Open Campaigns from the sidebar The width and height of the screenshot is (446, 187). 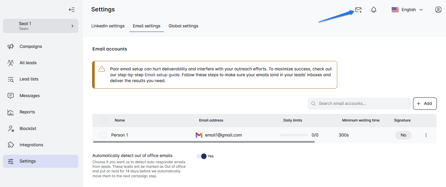(x=31, y=47)
